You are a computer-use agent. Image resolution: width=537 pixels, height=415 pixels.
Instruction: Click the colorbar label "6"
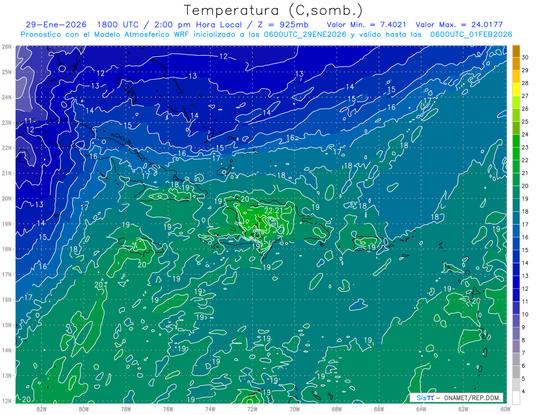523,366
